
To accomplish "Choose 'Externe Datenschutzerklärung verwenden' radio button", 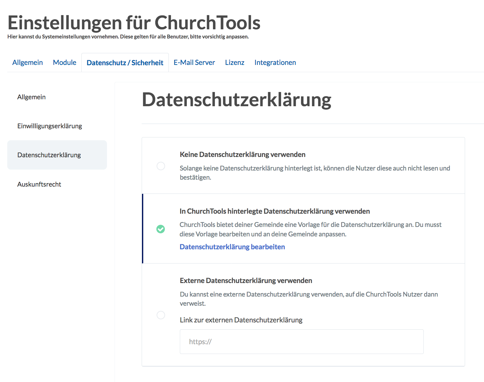I will [x=161, y=315].
